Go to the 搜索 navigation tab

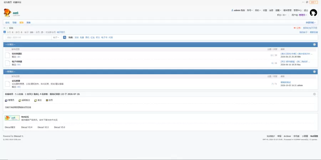click(x=29, y=22)
